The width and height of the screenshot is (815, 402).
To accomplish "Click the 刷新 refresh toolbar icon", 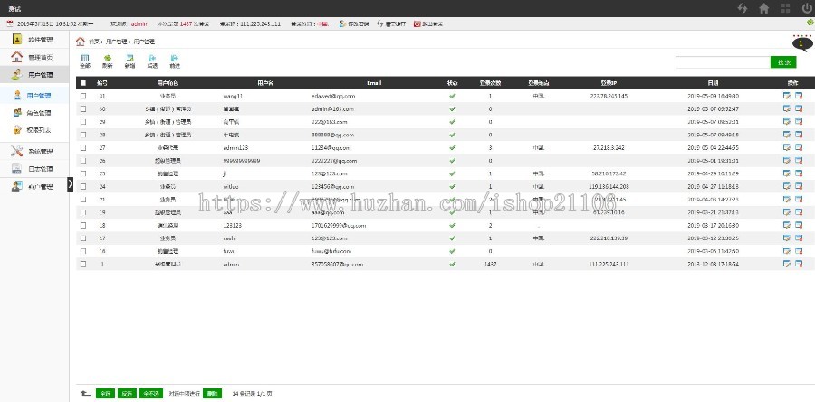I will pos(108,61).
